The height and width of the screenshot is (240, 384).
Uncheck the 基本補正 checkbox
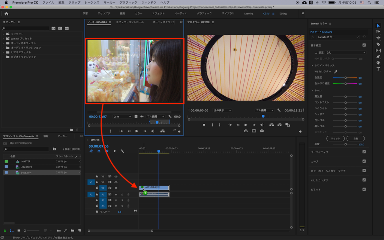364,45
